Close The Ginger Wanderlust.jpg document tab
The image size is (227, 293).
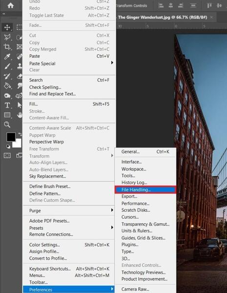[211, 17]
